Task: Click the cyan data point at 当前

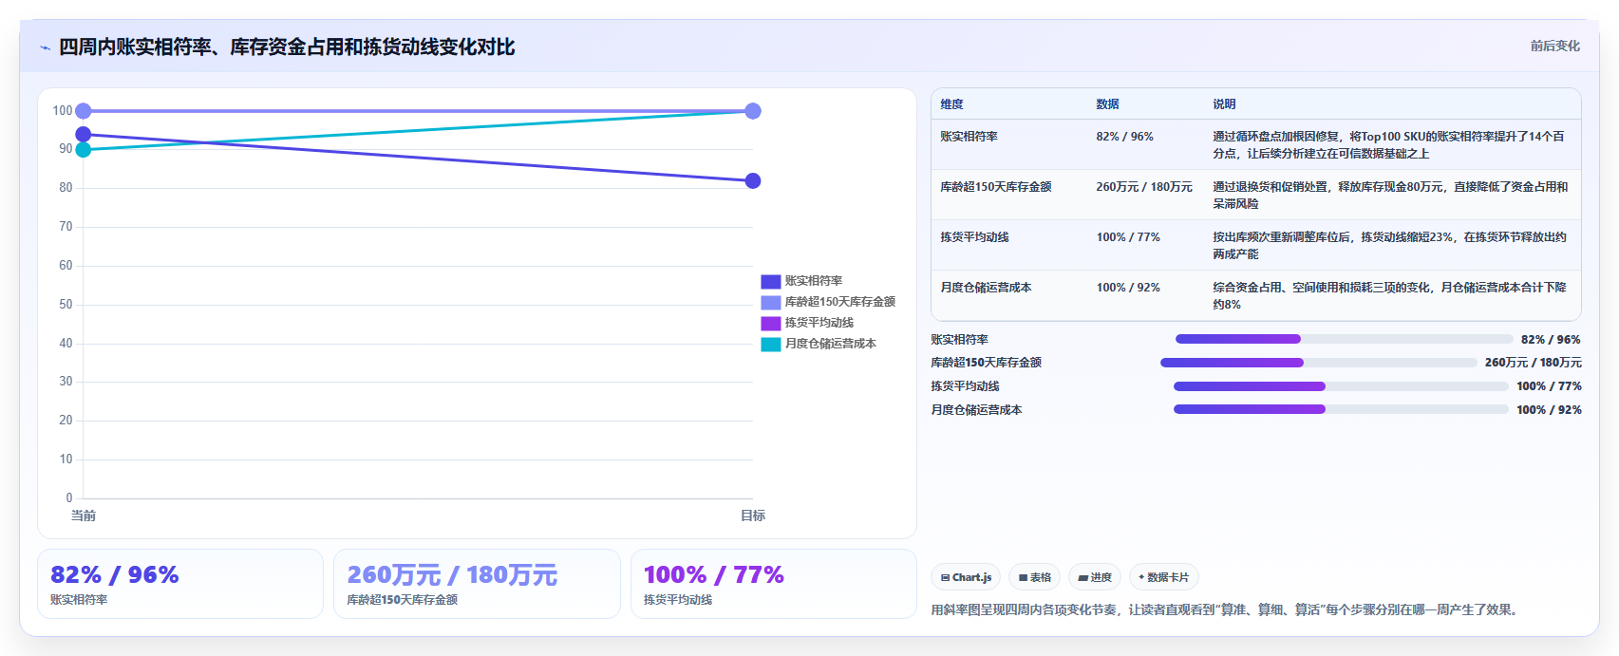Action: 84,150
